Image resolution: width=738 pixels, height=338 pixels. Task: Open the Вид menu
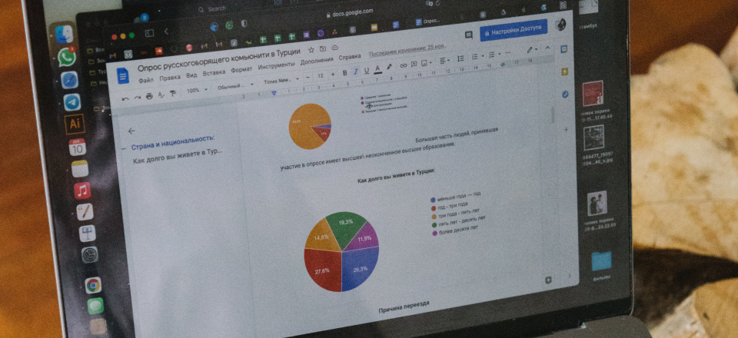191,75
